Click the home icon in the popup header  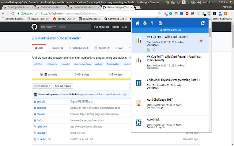click(x=137, y=23)
